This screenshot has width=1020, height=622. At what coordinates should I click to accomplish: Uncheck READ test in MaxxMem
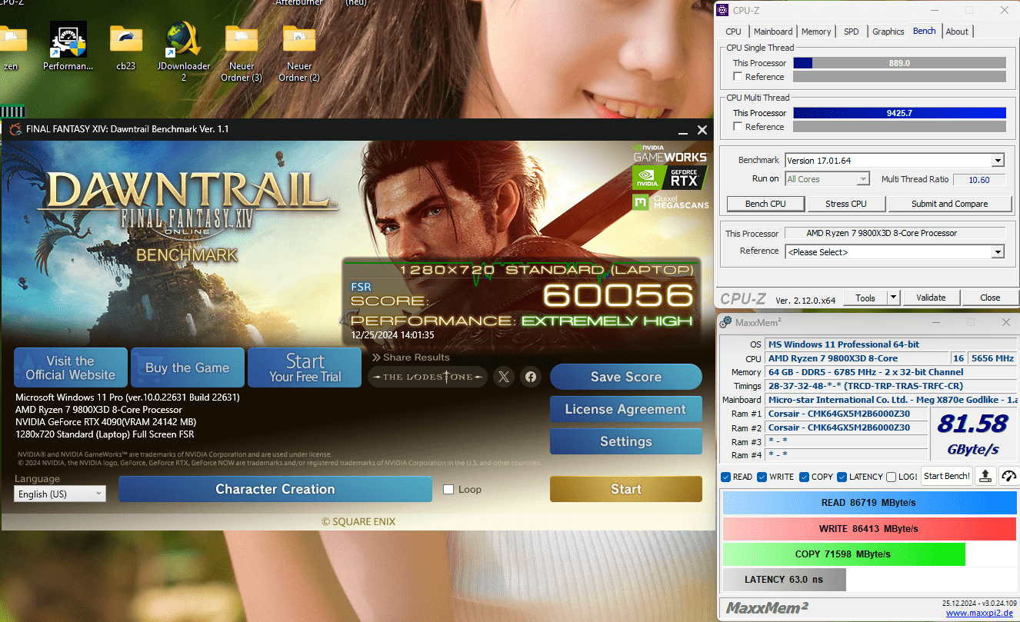point(725,477)
